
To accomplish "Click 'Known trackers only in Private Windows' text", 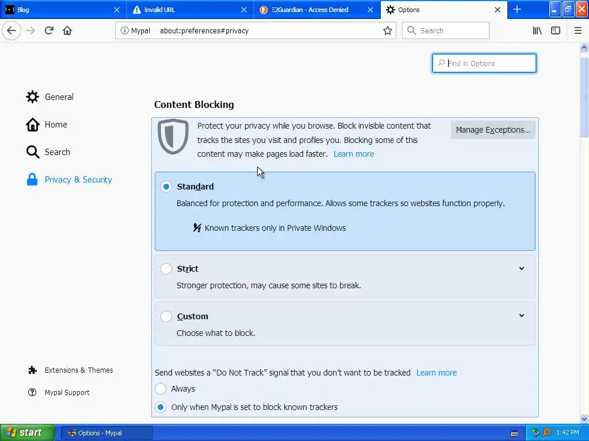I will [x=275, y=228].
